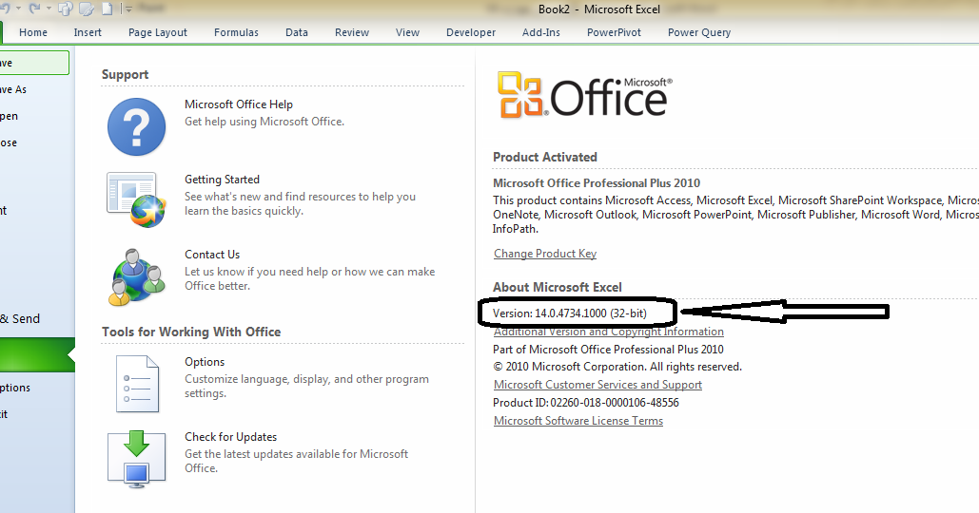
Task: Expand the Undo history dropdown arrow
Action: tap(19, 9)
